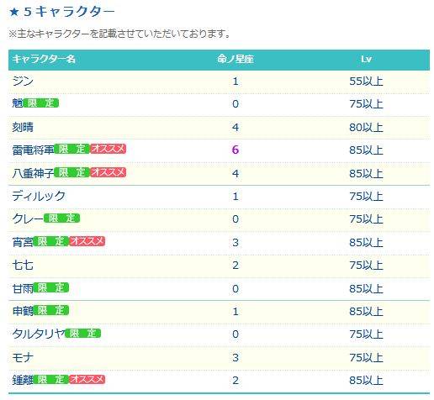Click constellation value 3 in 宵宮 row
The width and height of the screenshot is (434, 400).
point(236,242)
